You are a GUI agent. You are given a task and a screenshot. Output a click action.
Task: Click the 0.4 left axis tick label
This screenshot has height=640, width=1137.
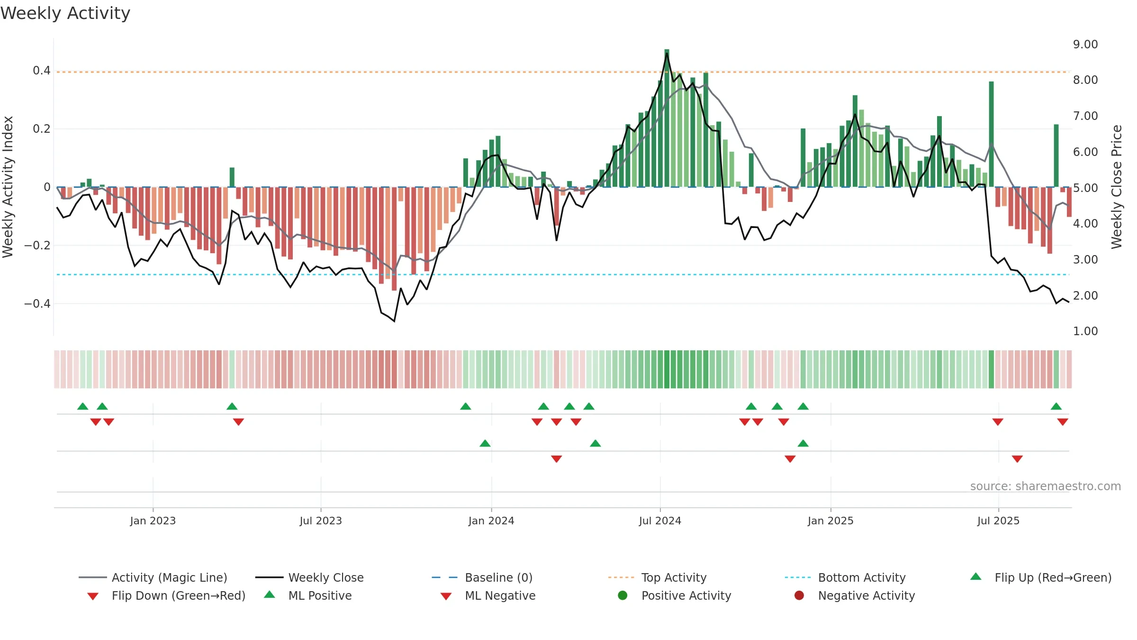pyautogui.click(x=42, y=71)
